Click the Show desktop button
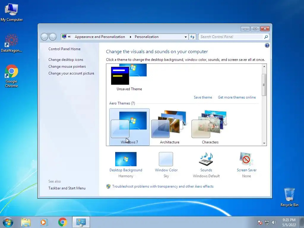304x228 pixels. 302,222
